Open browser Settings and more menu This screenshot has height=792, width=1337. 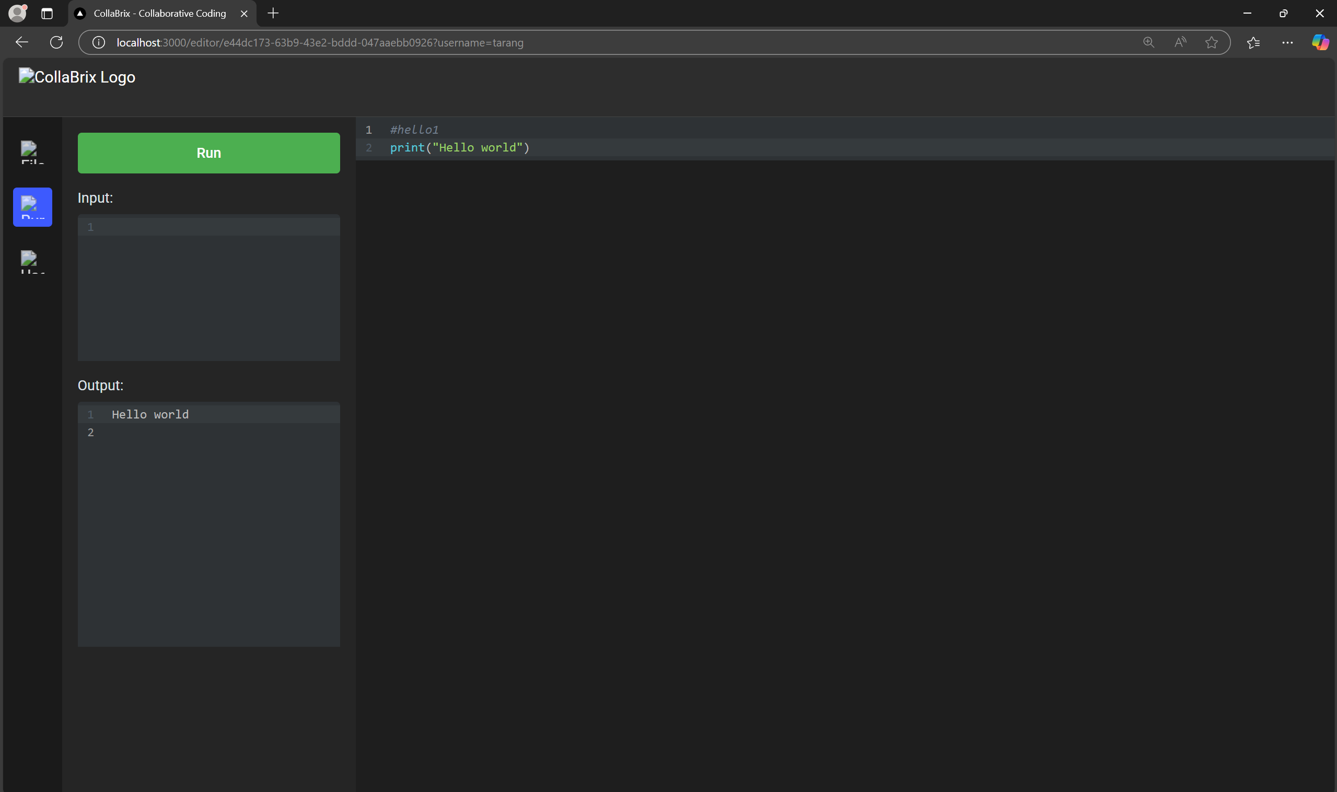coord(1287,42)
